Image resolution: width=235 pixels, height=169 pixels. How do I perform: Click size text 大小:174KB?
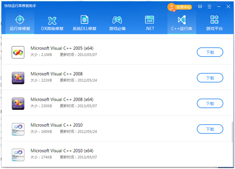(x=41, y=157)
